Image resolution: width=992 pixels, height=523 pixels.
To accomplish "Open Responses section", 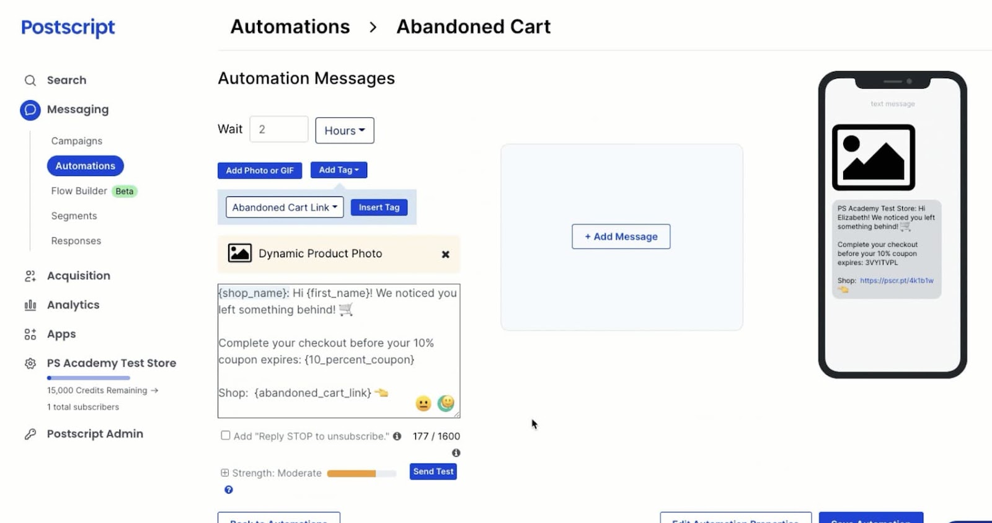I will pyautogui.click(x=76, y=241).
